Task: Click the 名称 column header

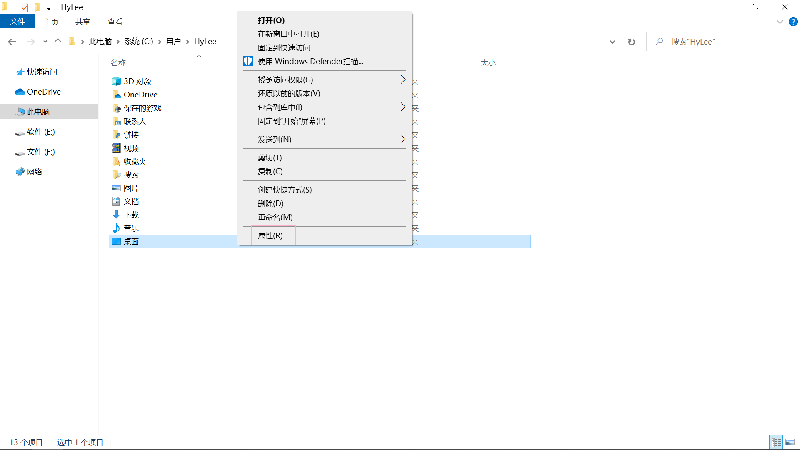Action: click(x=118, y=63)
